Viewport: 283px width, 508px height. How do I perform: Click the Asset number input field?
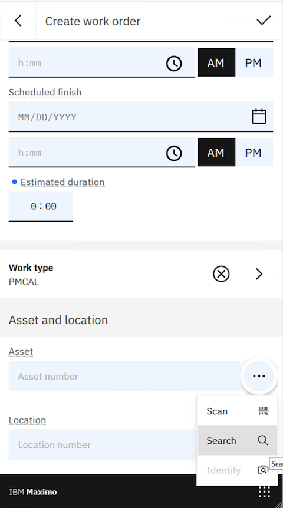[124, 376]
